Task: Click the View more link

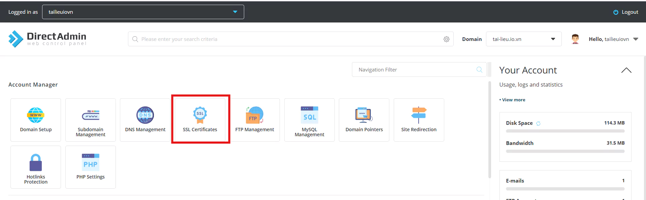Action: tap(513, 100)
